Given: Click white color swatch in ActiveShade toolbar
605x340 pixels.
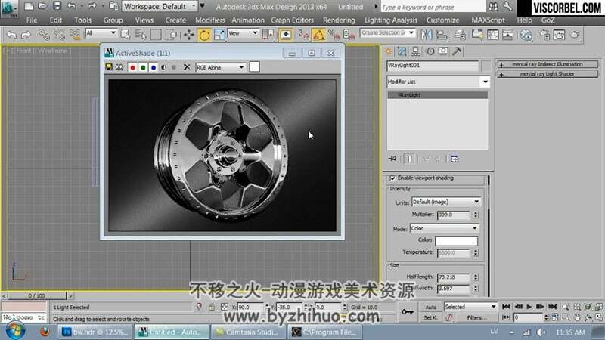Looking at the screenshot, I should point(255,67).
